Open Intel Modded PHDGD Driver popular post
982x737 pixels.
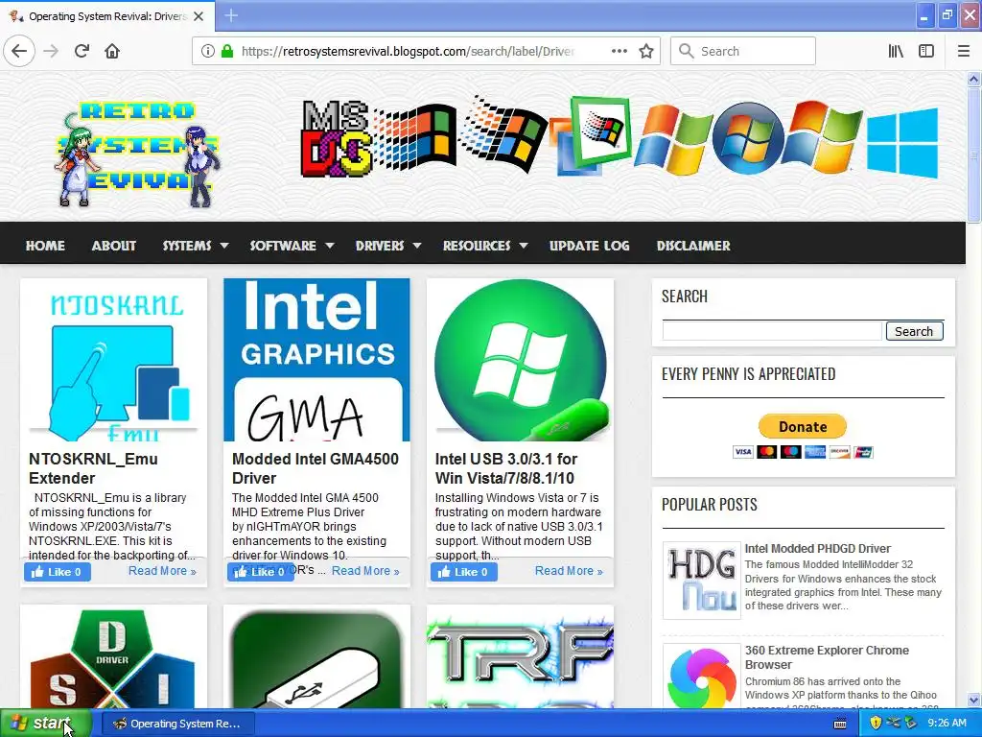coord(817,548)
